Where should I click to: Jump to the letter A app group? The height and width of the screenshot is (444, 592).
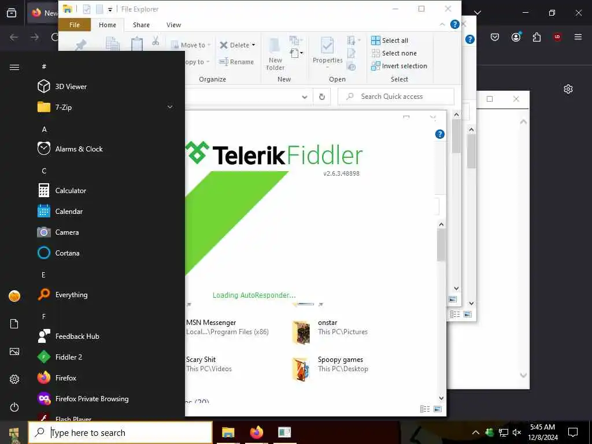pos(44,129)
